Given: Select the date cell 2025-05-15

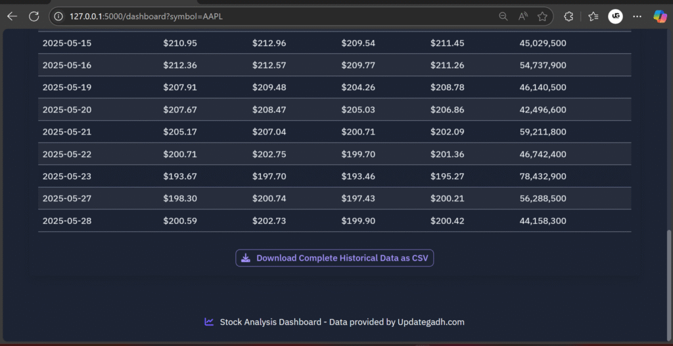Looking at the screenshot, I should click(x=67, y=43).
